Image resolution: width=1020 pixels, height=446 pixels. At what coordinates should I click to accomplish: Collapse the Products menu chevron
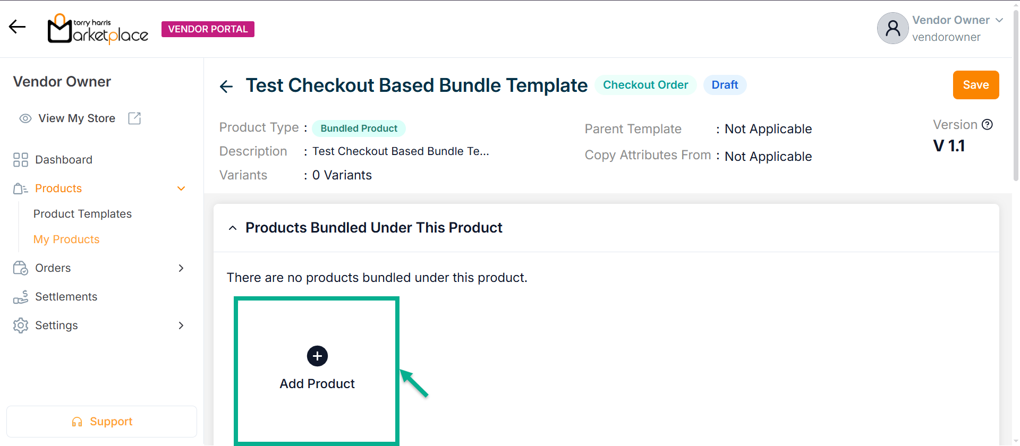(x=181, y=188)
